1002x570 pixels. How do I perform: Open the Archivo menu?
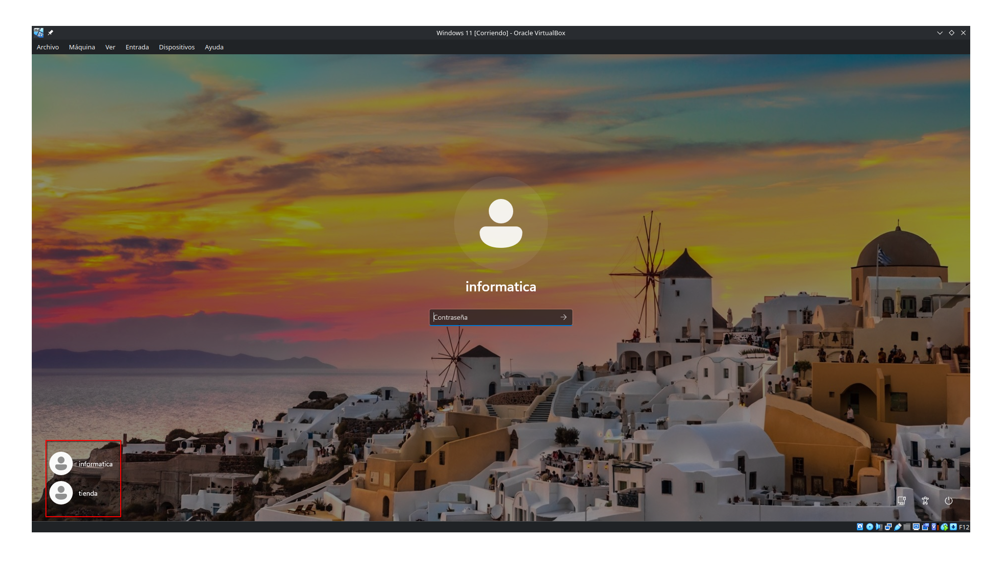pos(47,47)
